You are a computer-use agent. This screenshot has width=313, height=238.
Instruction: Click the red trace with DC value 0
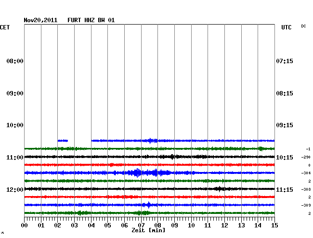tap(149, 165)
